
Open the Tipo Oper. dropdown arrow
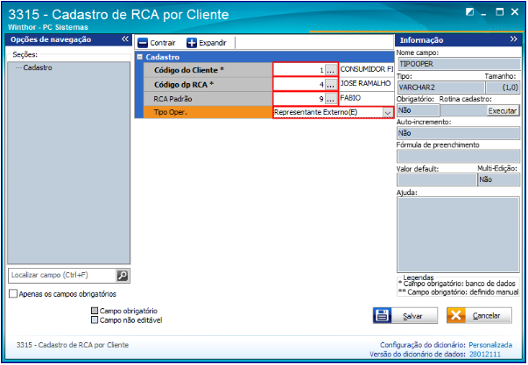(388, 112)
